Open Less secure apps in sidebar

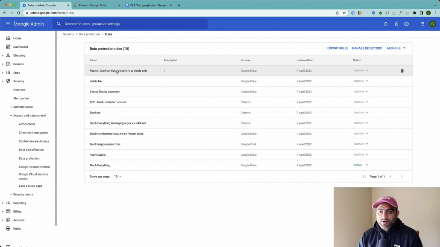[x=30, y=186]
